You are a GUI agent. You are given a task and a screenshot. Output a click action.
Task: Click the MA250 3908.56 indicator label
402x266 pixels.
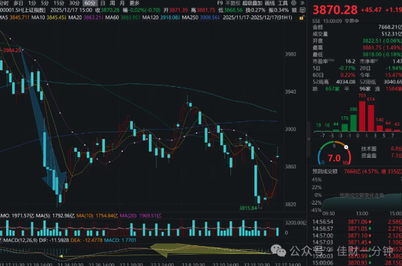tap(200, 17)
